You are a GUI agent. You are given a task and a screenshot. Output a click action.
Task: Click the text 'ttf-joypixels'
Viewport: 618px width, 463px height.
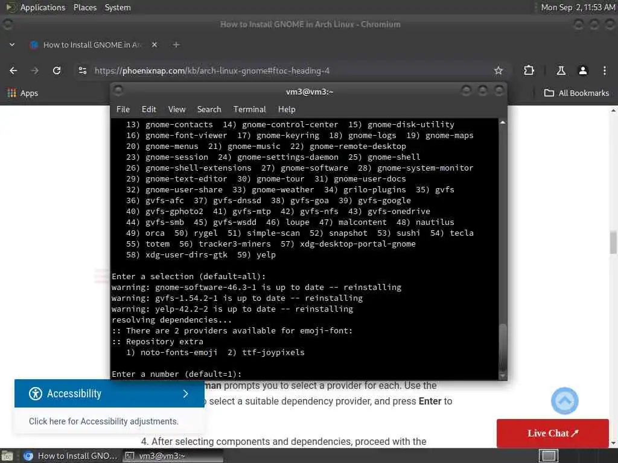(x=273, y=352)
